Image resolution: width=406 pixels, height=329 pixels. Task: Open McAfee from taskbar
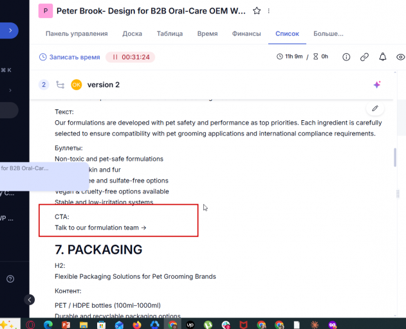point(243,325)
